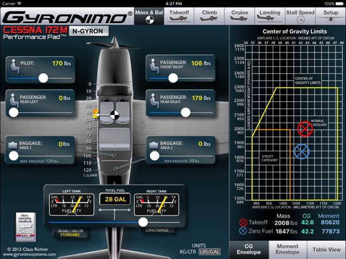Switch to the Moment Envelope view
This screenshot has height=259, width=346.
point(288,250)
